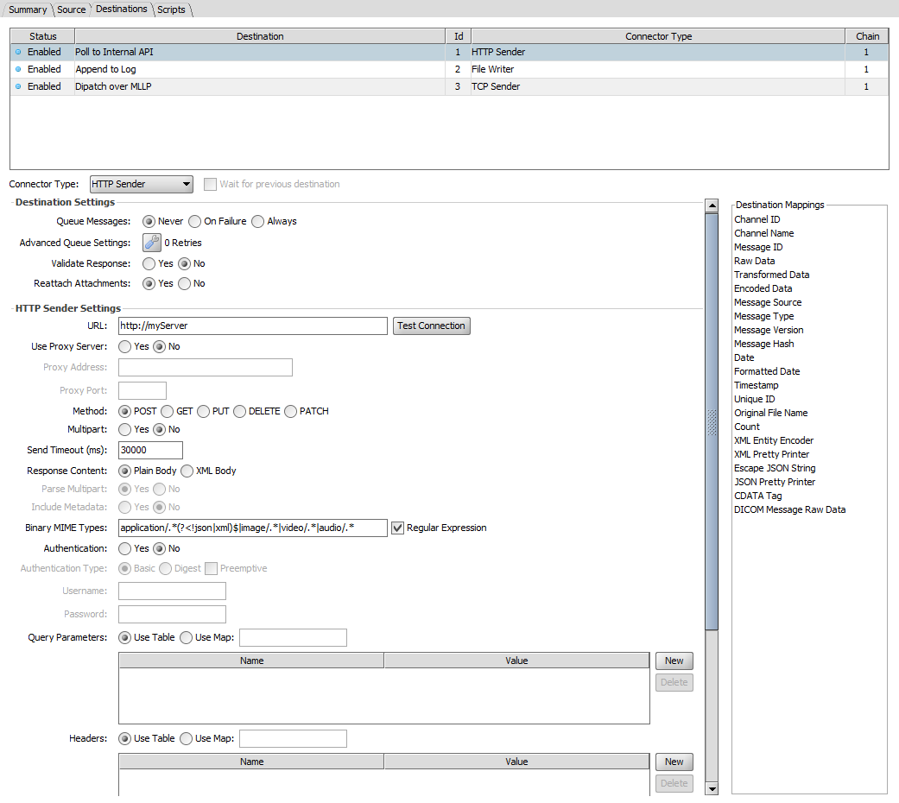Click status icon for Poll to Internal API

[x=18, y=52]
